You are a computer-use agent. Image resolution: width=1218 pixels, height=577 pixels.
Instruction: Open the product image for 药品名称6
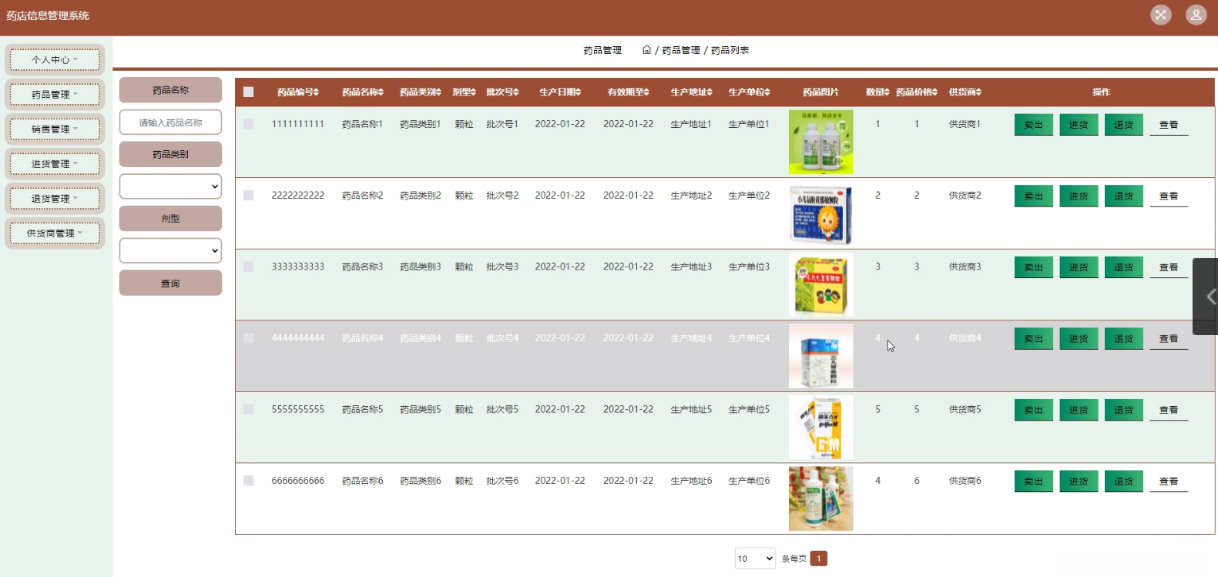tap(820, 498)
